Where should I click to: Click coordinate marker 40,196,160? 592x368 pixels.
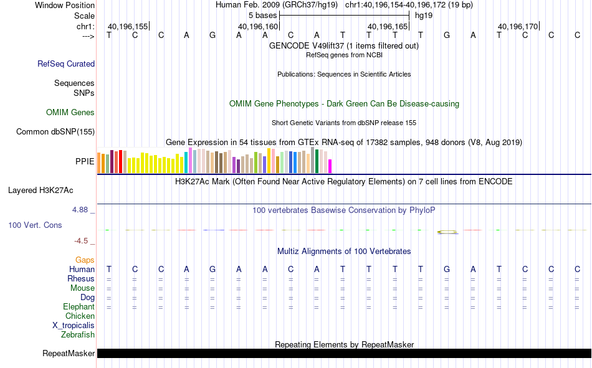coord(259,26)
